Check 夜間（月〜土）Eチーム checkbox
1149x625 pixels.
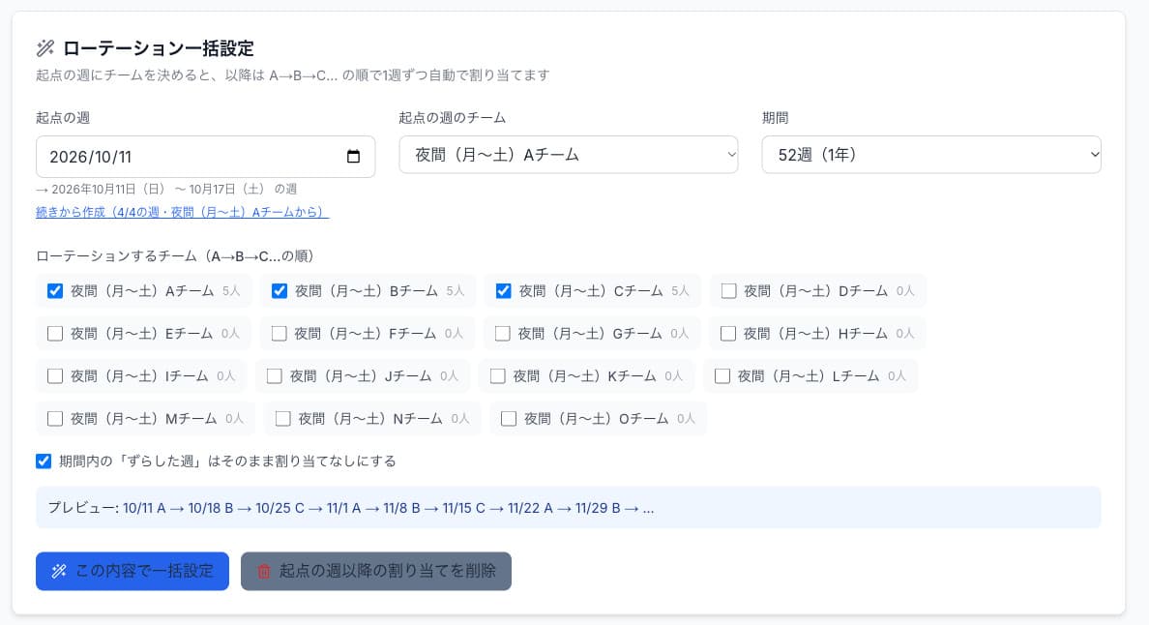[x=55, y=334]
